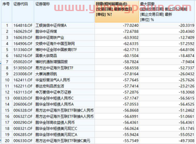
Task: Click drawdown value -77.0240
Action: click(x=131, y=25)
